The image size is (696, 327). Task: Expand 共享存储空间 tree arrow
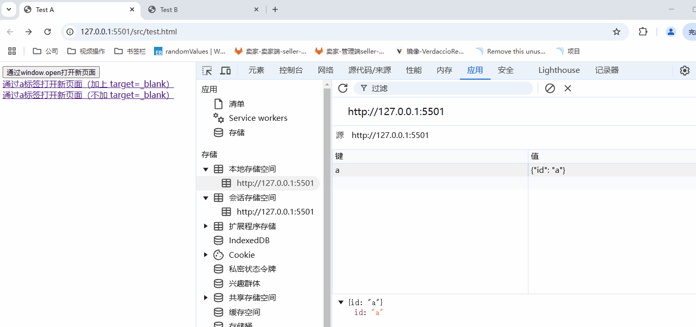(x=206, y=298)
